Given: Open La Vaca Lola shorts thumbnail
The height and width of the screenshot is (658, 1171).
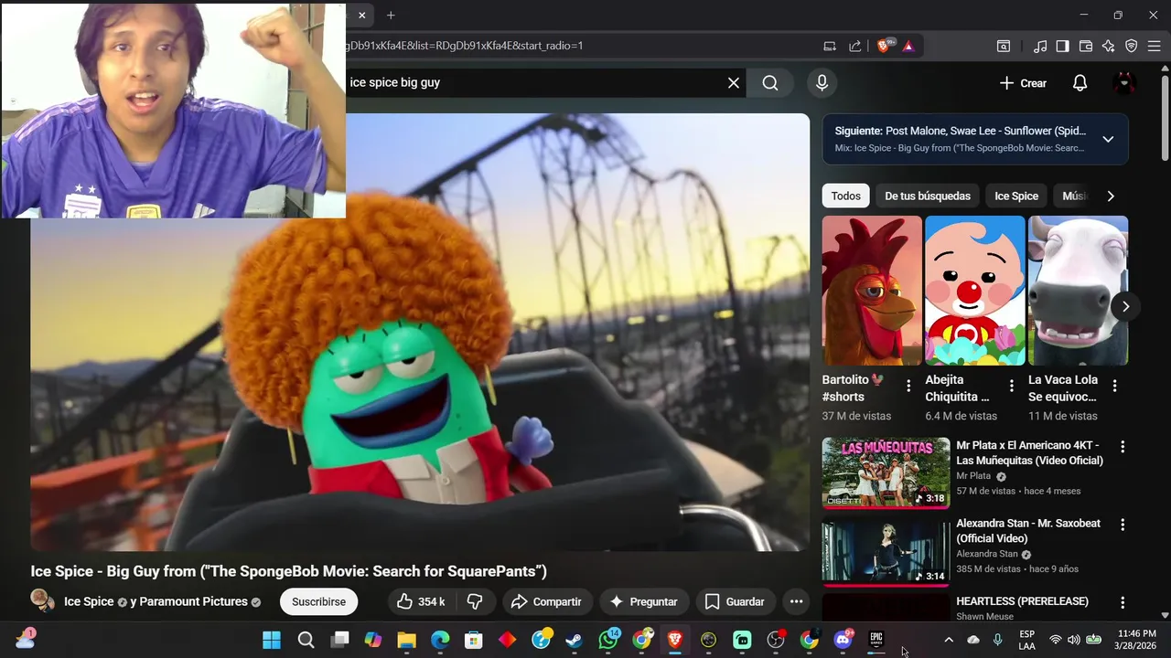Looking at the screenshot, I should tap(1078, 291).
